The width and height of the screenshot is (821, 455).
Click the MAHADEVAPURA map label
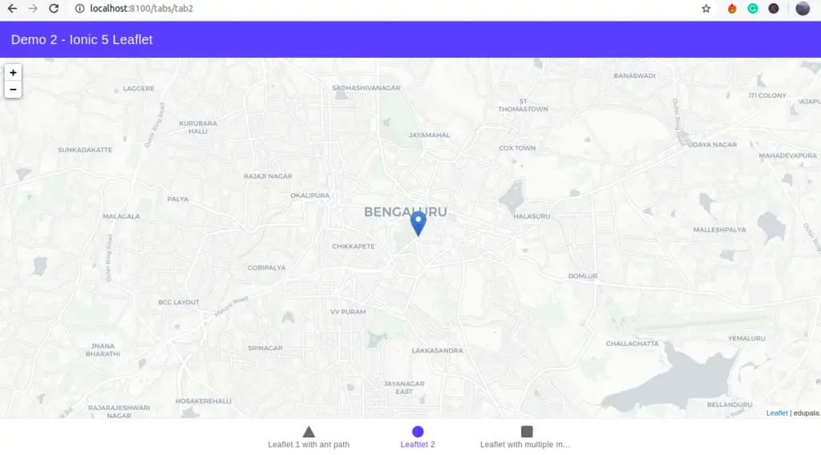tap(787, 156)
